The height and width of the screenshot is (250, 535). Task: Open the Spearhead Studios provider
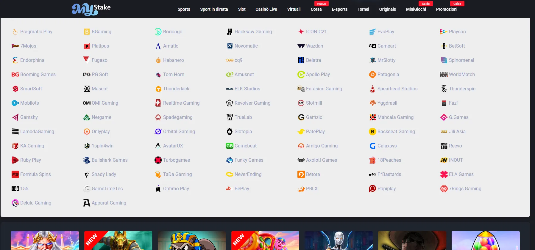[x=393, y=89]
